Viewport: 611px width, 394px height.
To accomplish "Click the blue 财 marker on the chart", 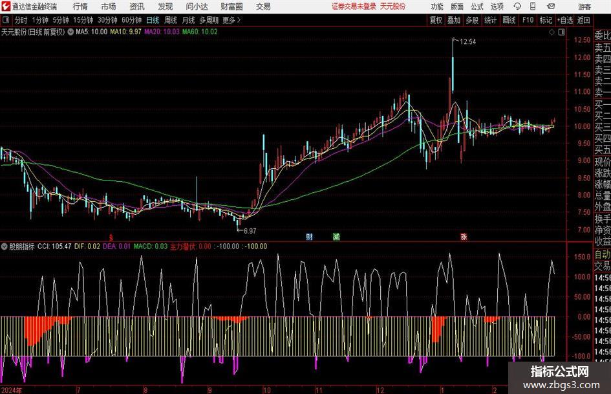I will [x=309, y=236].
